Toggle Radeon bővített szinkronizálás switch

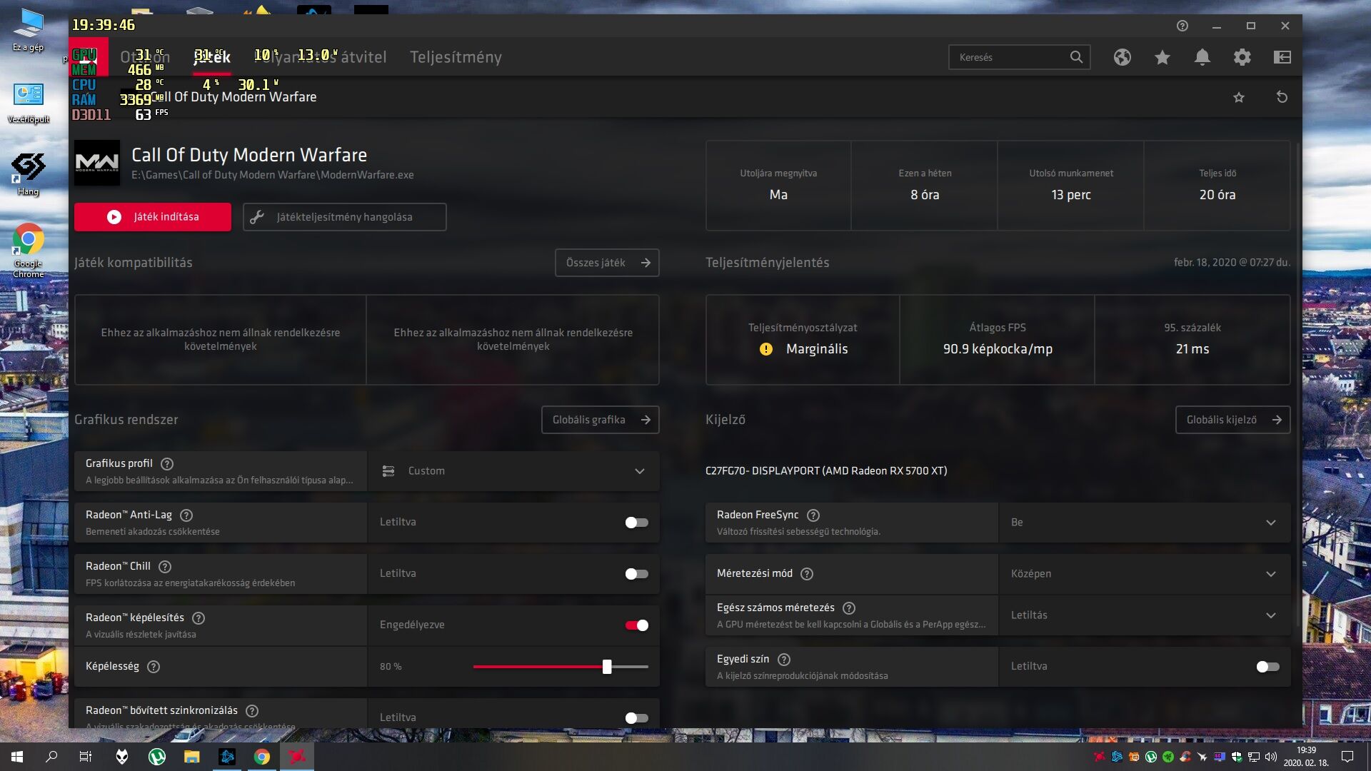pyautogui.click(x=636, y=718)
